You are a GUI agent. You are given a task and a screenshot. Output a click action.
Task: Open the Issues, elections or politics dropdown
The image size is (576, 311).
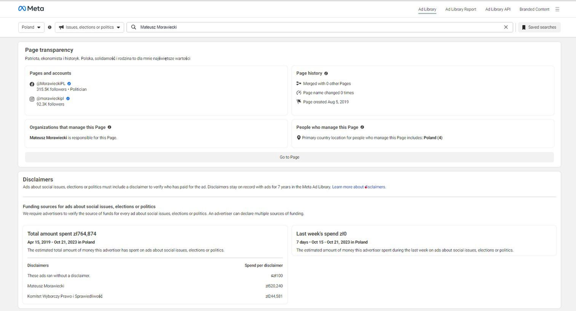tap(89, 27)
